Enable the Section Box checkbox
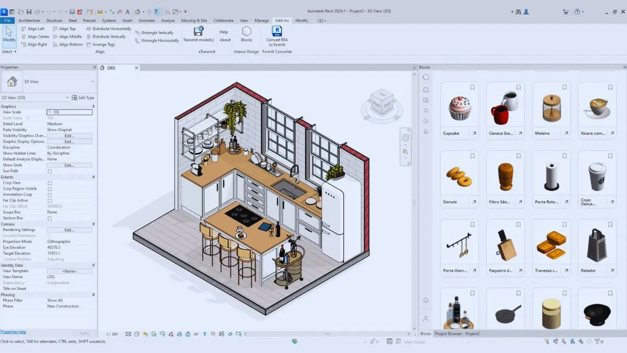The height and width of the screenshot is (353, 627). point(50,218)
